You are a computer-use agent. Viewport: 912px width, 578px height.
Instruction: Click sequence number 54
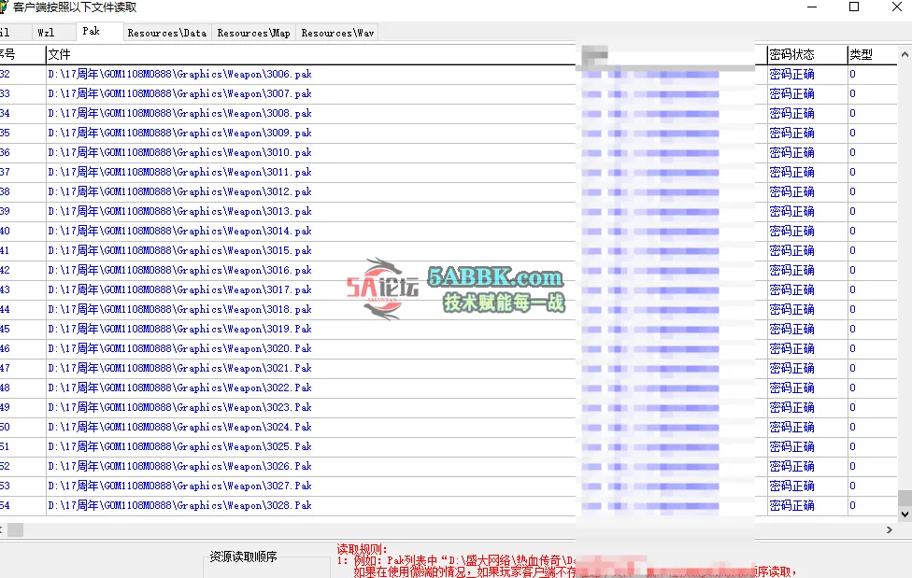pyautogui.click(x=5, y=505)
